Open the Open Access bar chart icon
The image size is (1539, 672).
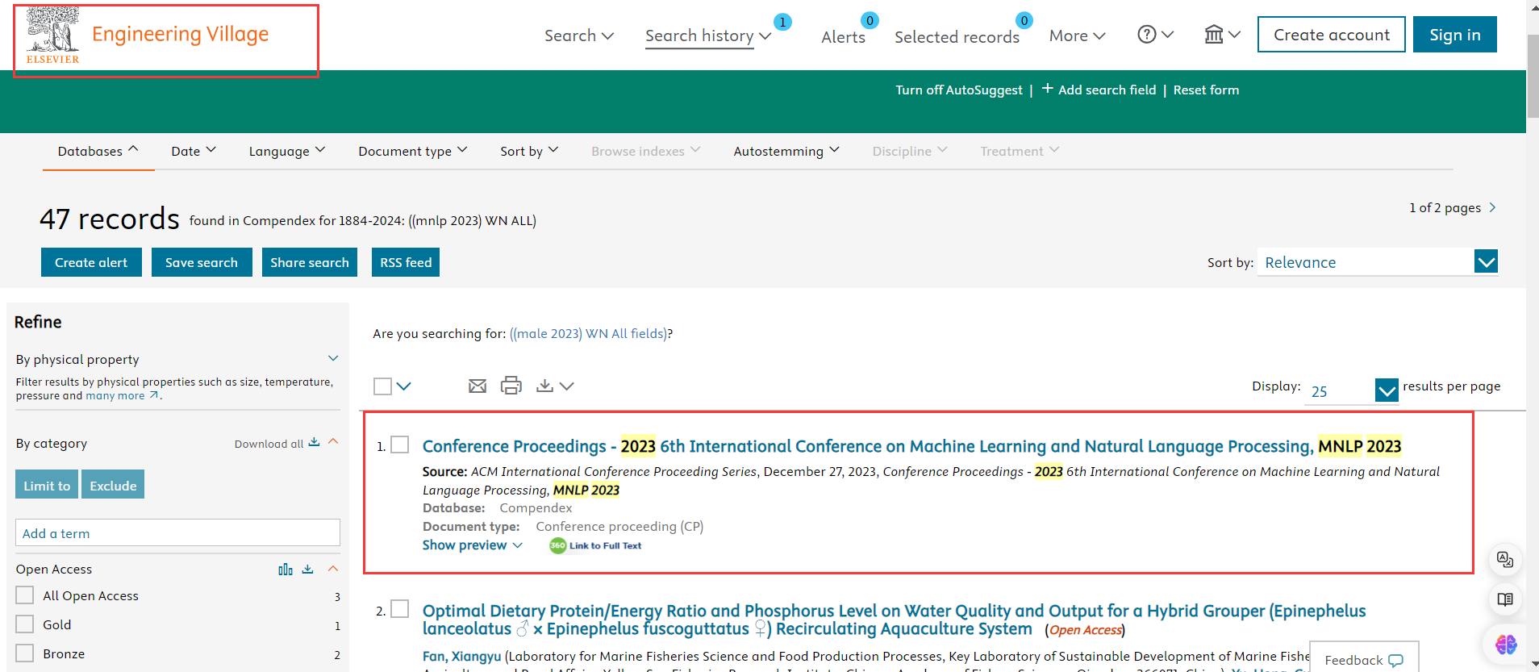tap(286, 570)
